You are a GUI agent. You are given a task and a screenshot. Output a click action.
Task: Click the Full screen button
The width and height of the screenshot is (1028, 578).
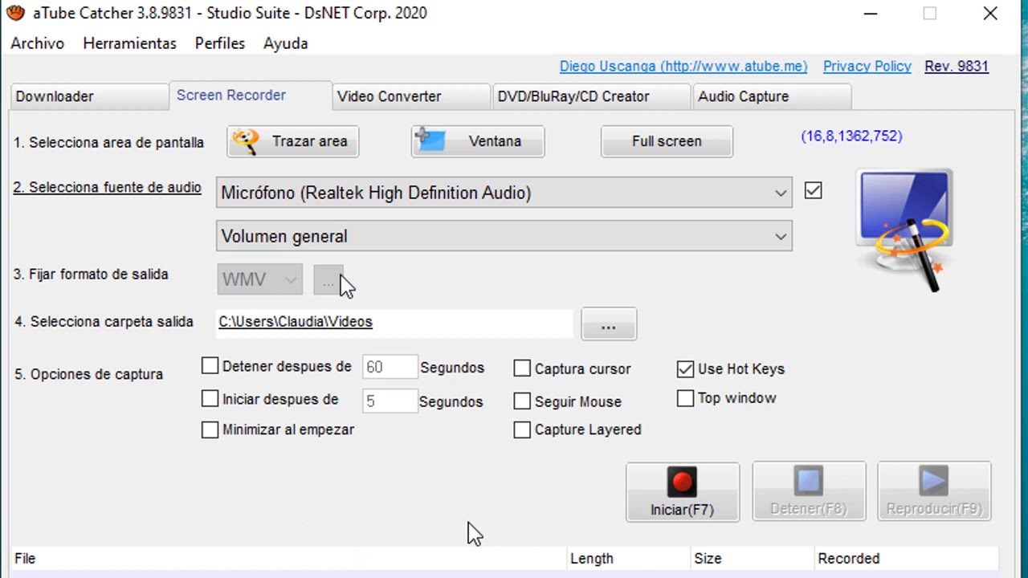(x=667, y=141)
